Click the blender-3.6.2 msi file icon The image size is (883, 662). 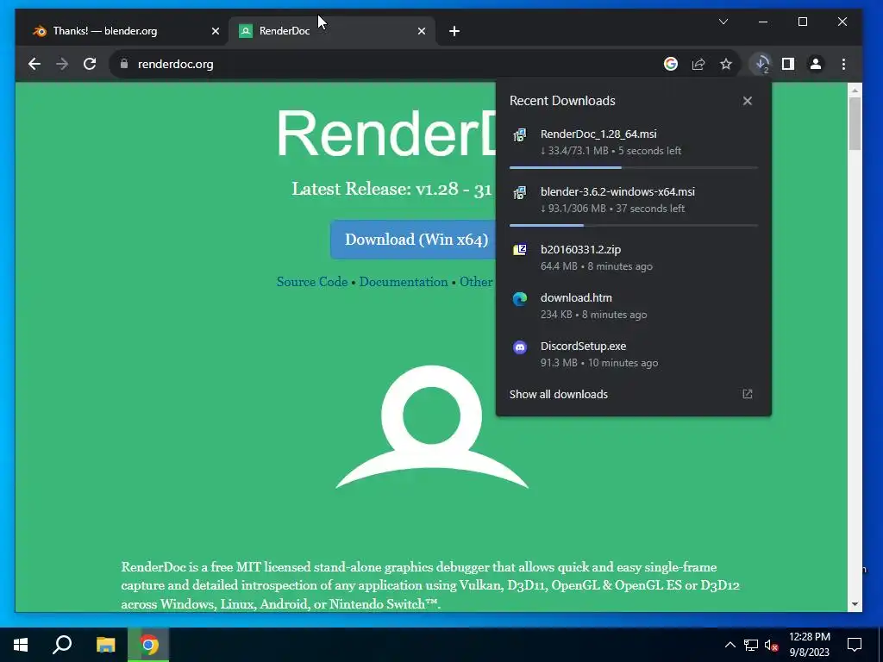pyautogui.click(x=519, y=193)
